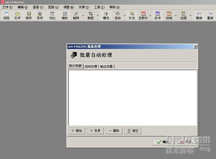Open the 帮助 menu

(x=114, y=7)
